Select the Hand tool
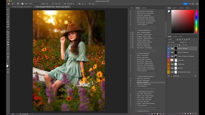 (8, 57)
